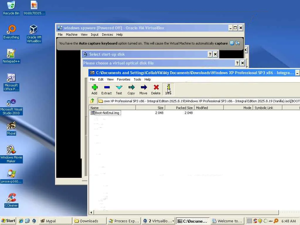Select Microsoft Visual Studio 2010 shortcut
Screen dimensions: 300x225
pos(11,106)
